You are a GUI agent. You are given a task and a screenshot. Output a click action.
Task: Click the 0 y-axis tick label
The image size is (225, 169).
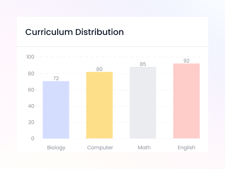(x=33, y=139)
